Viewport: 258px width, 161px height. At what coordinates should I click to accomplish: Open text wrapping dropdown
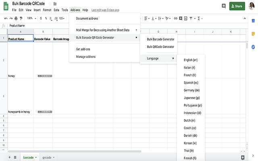[161, 19]
